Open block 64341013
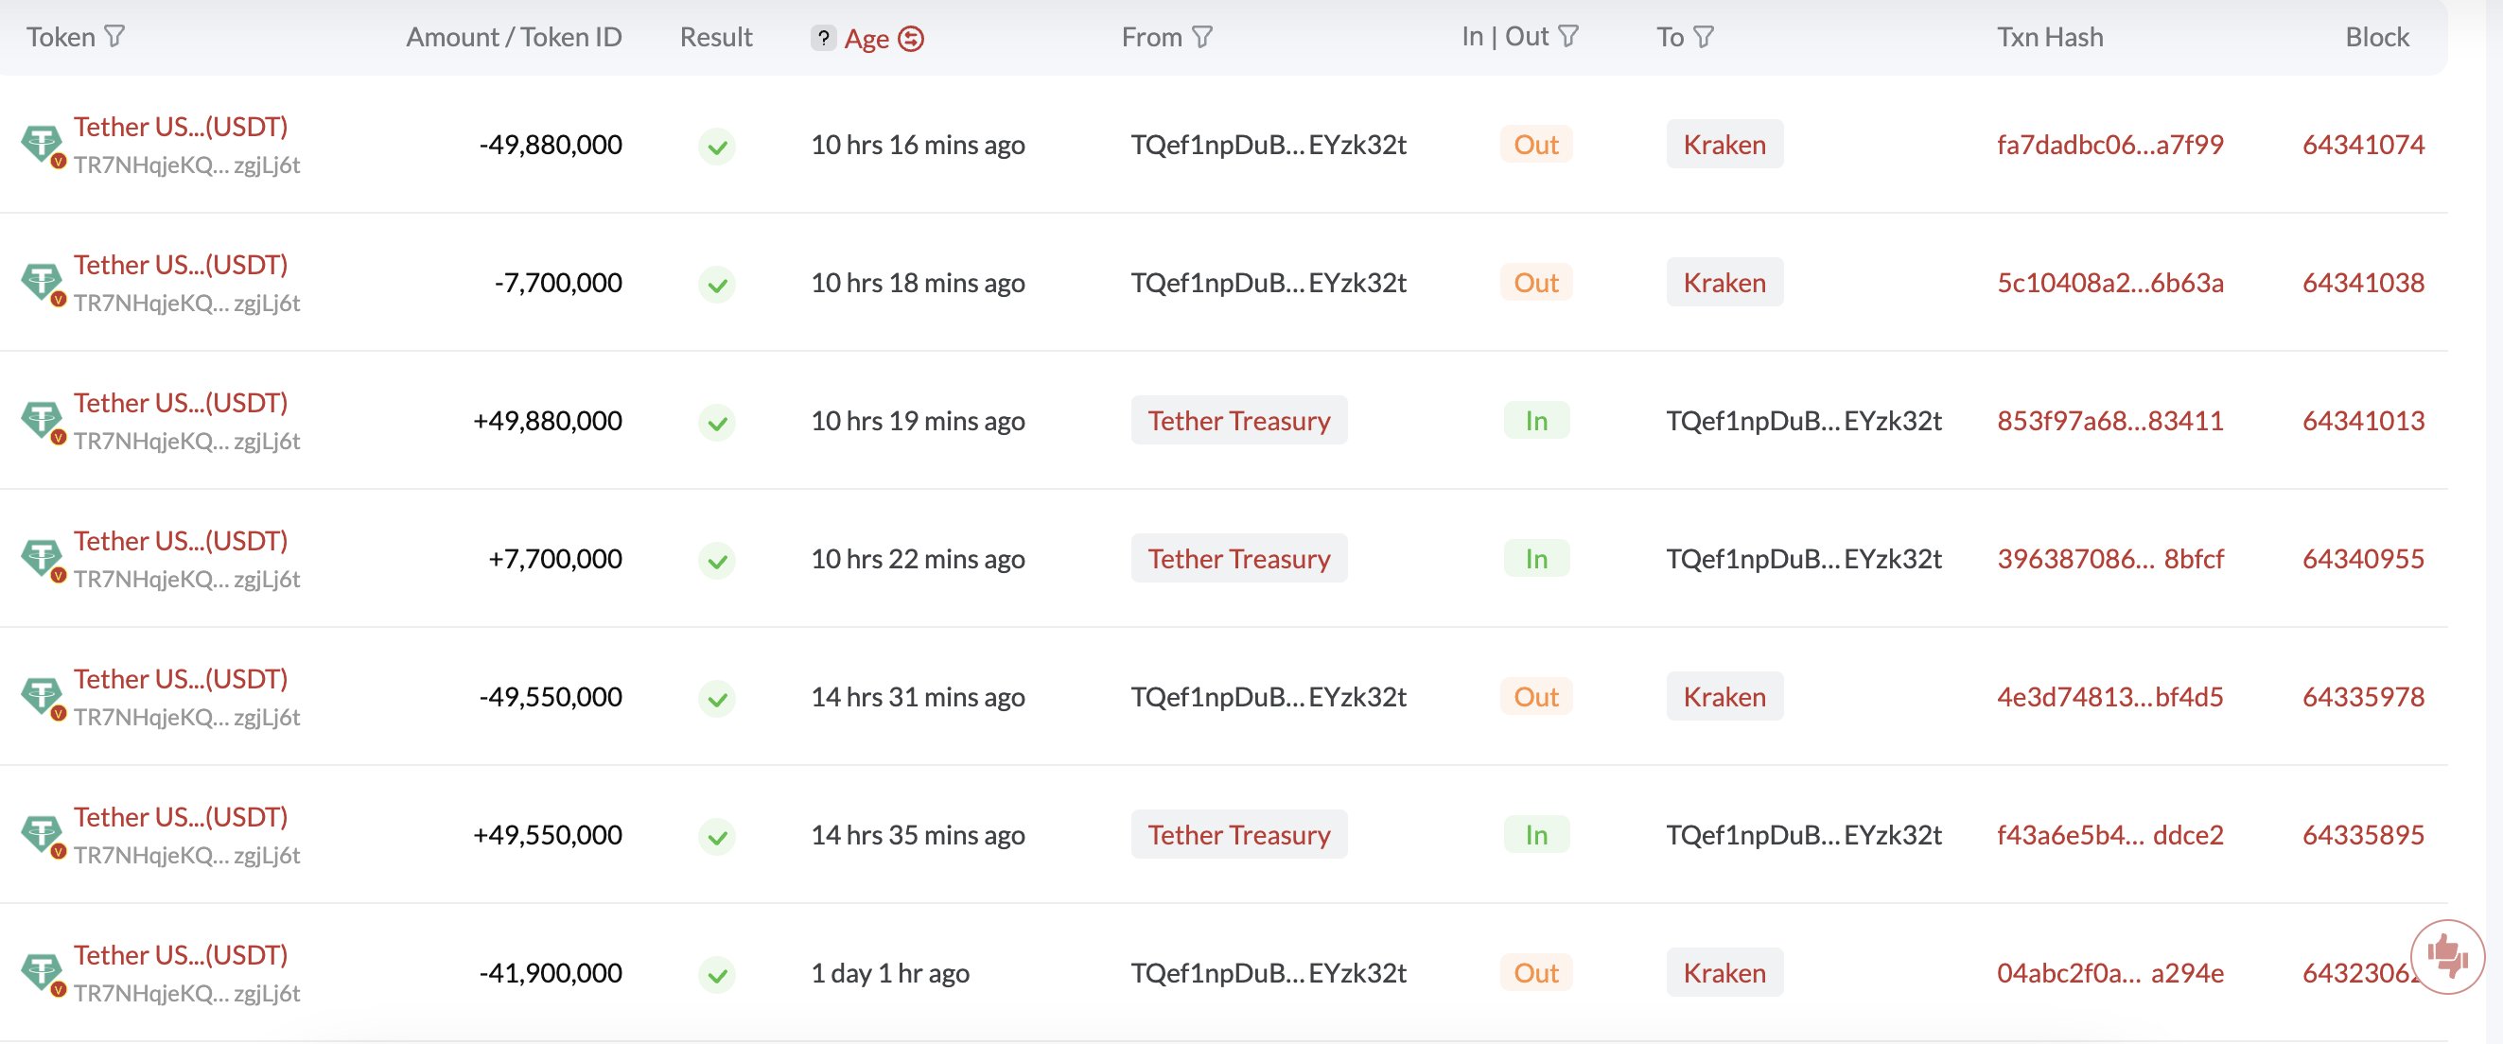The height and width of the screenshot is (1044, 2503). 2362,421
